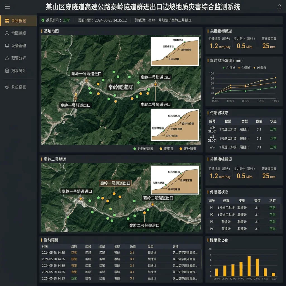Click the 秦岭隧道群 label on base map

click(x=121, y=87)
